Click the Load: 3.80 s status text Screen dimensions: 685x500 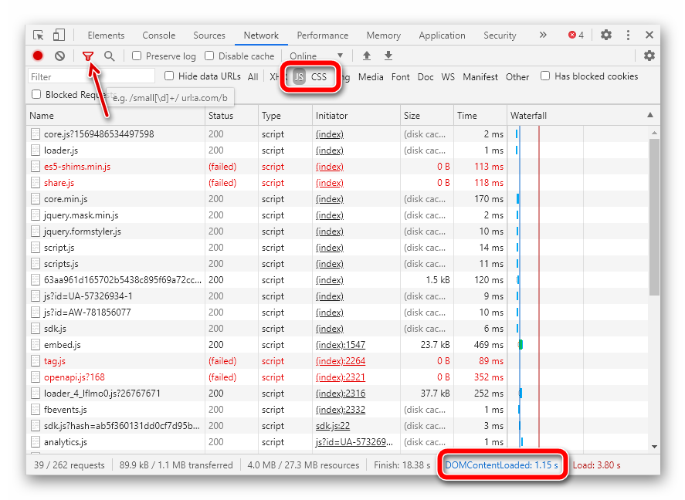[596, 465]
